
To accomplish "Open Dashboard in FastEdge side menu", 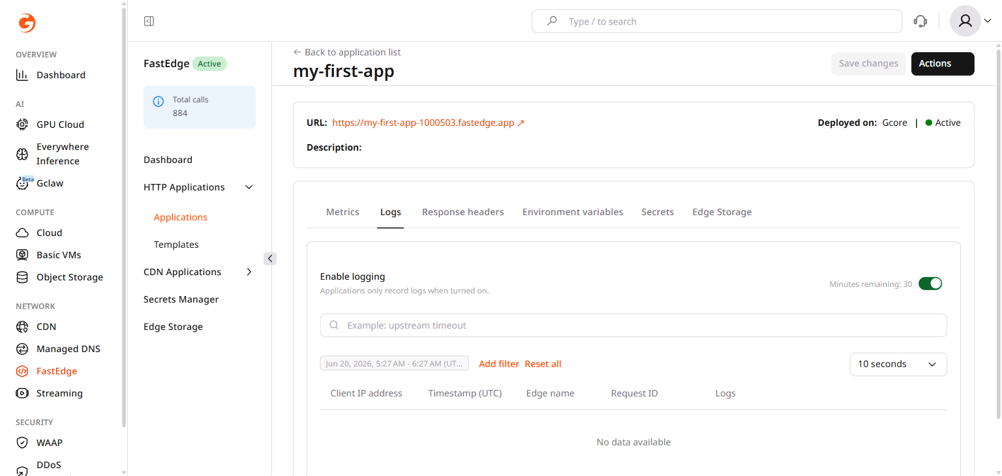I will 168,160.
